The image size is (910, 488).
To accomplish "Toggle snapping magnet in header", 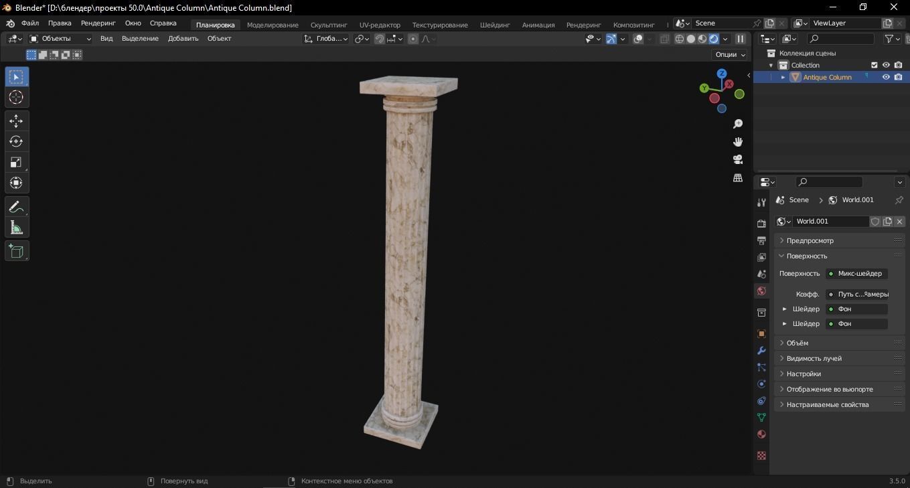I will (x=380, y=39).
